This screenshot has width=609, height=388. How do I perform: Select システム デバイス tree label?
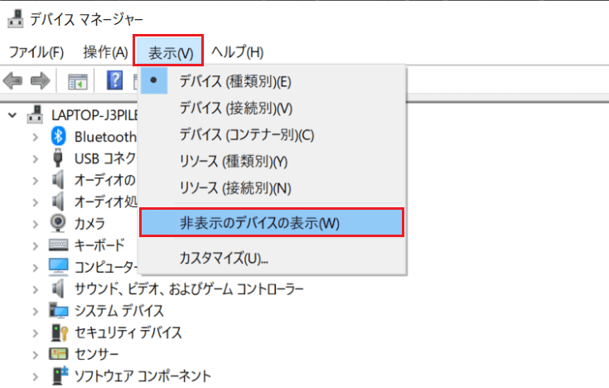point(118,311)
